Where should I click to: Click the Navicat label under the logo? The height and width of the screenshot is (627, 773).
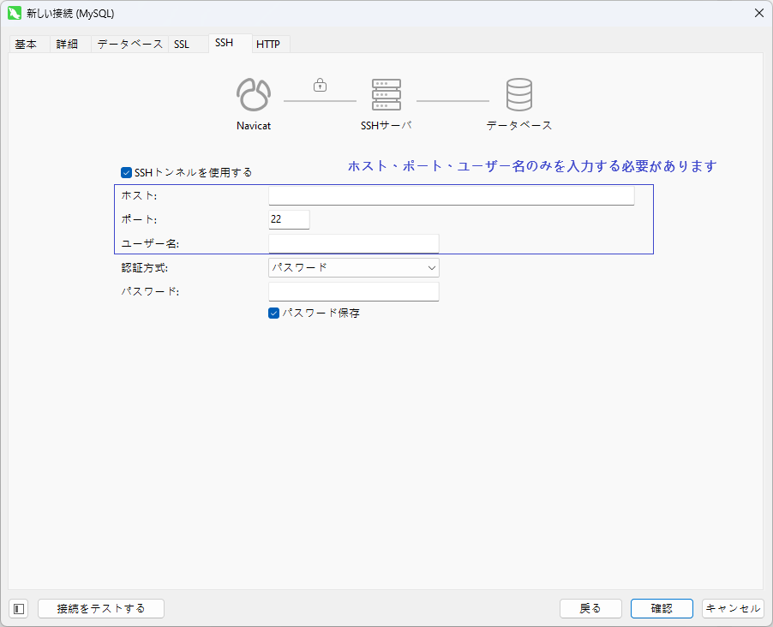254,126
